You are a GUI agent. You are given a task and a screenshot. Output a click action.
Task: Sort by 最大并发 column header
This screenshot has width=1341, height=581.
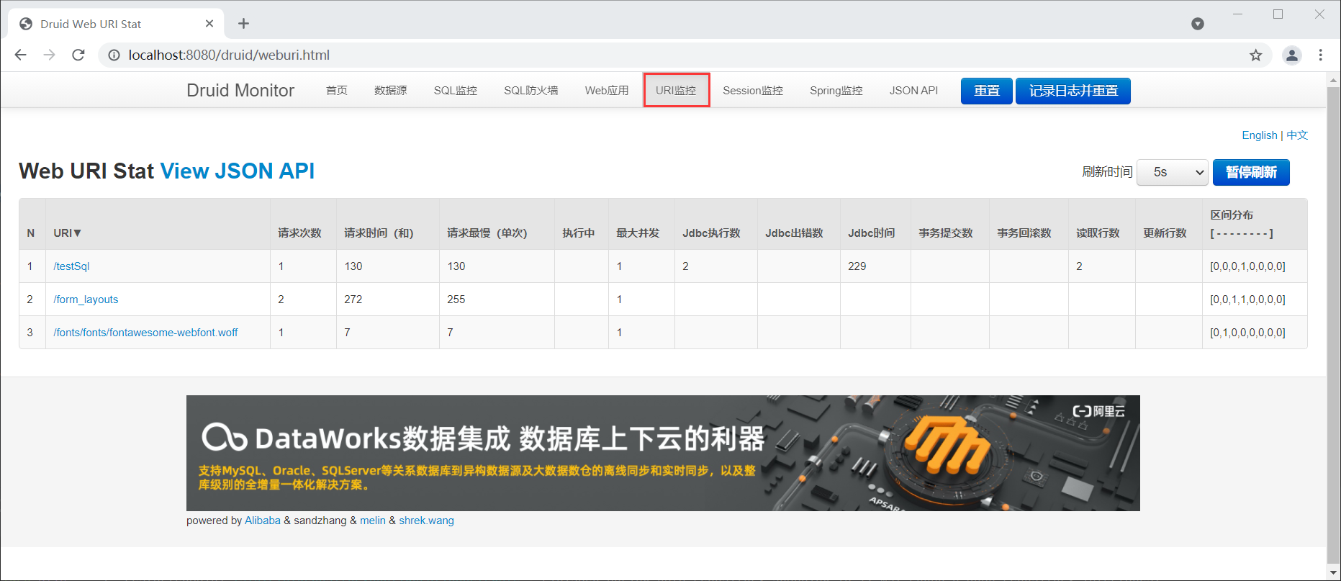point(638,233)
